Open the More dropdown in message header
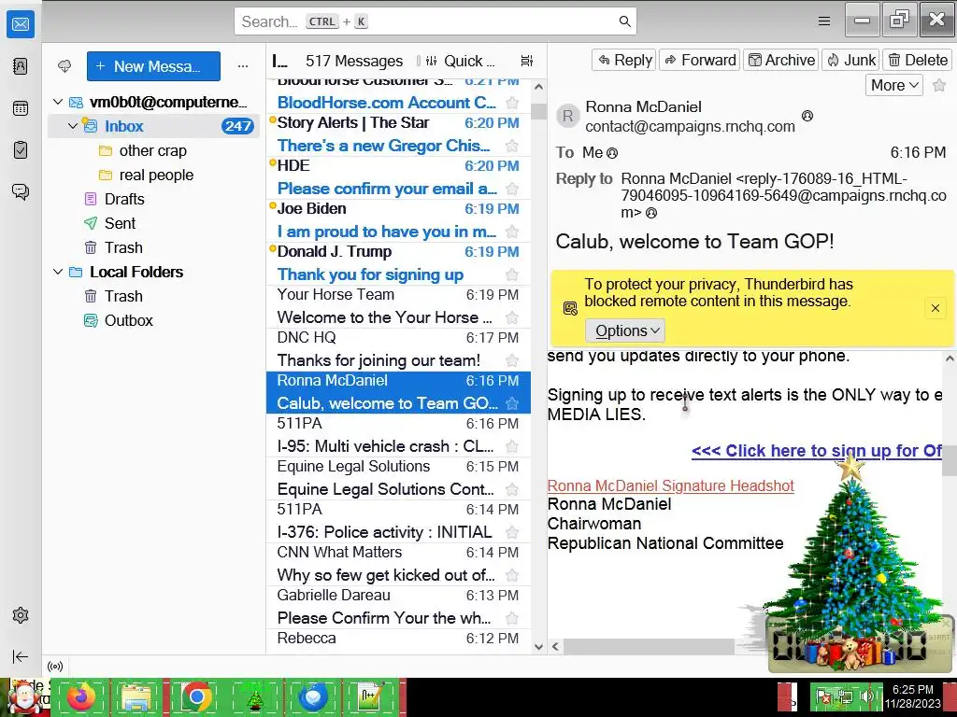957x717 pixels. click(x=894, y=85)
